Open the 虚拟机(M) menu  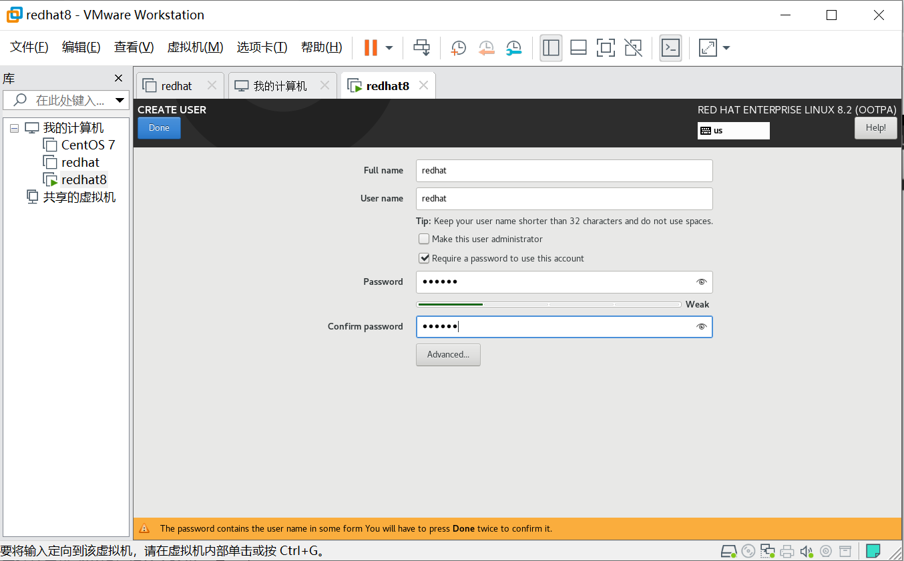click(x=195, y=47)
